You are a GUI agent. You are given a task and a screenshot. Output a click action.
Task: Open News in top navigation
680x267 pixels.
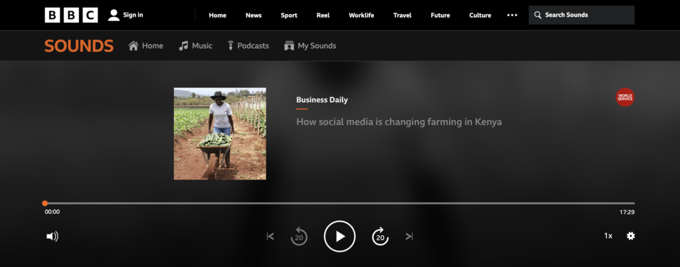[x=253, y=15]
